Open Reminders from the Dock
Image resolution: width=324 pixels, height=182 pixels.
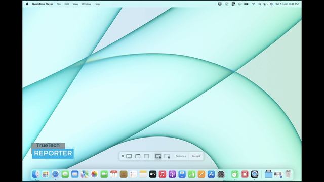point(133,174)
